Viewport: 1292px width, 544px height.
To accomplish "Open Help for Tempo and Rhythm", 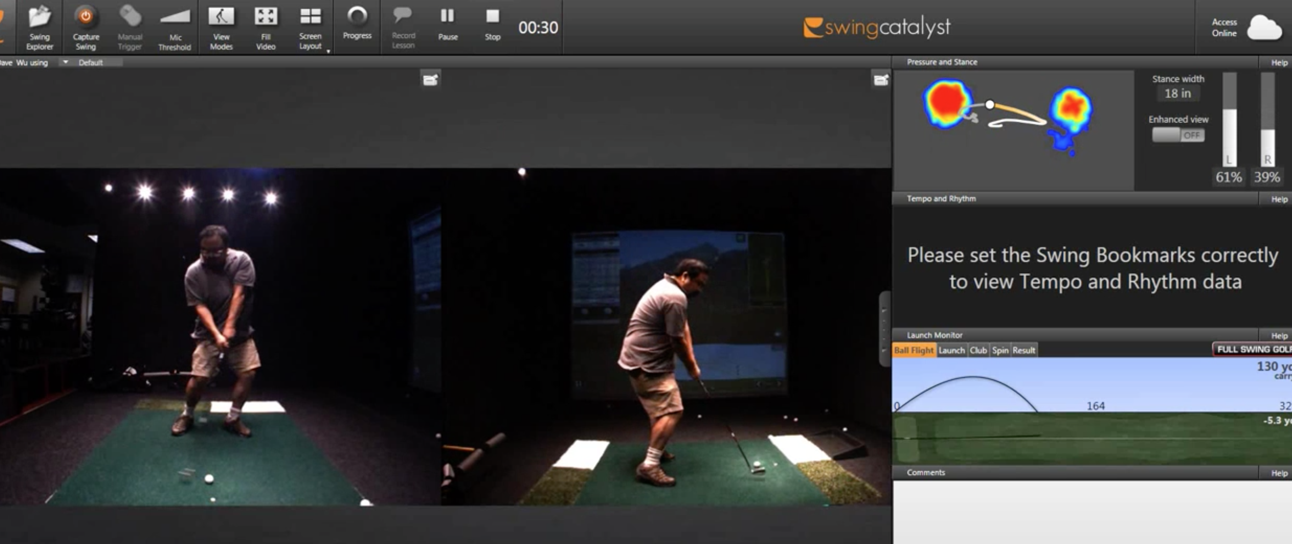I will [x=1279, y=199].
